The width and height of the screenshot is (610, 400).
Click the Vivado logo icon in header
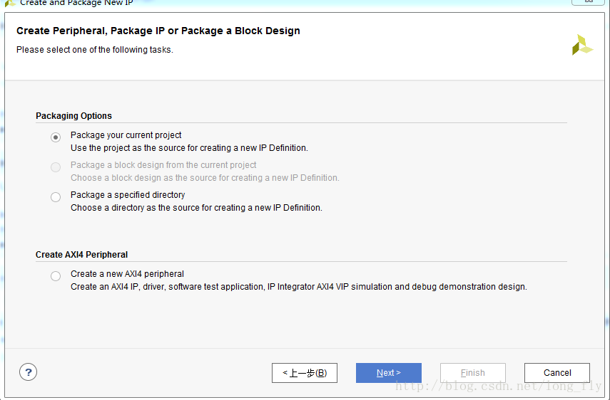coord(582,45)
